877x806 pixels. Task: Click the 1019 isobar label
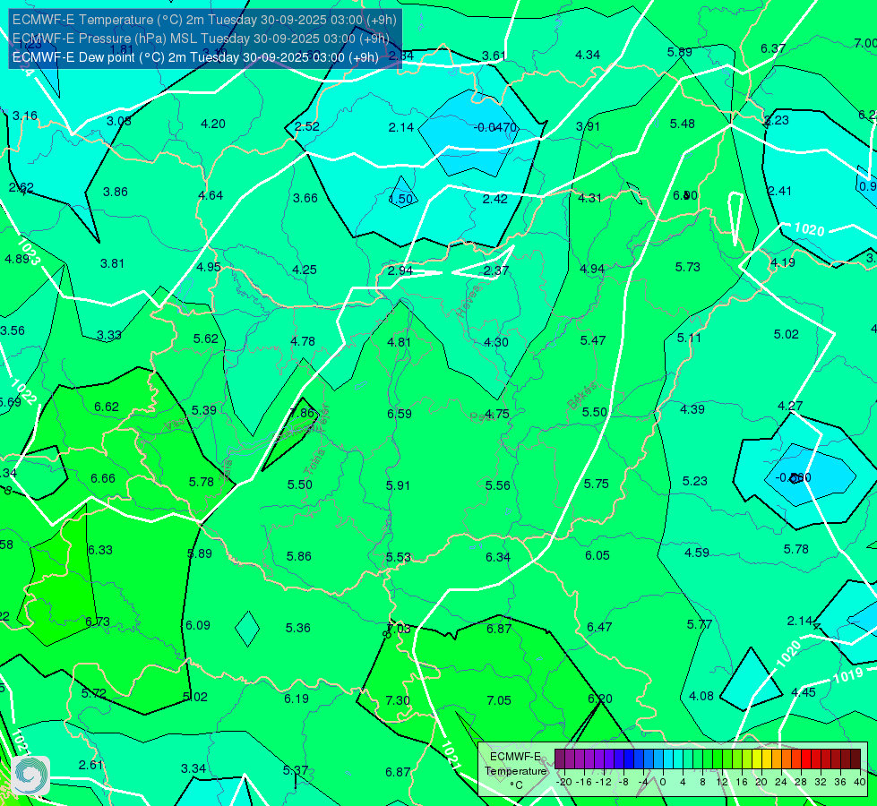point(848,675)
